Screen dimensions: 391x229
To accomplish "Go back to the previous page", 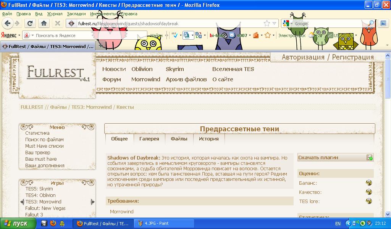I will coord(8,23).
